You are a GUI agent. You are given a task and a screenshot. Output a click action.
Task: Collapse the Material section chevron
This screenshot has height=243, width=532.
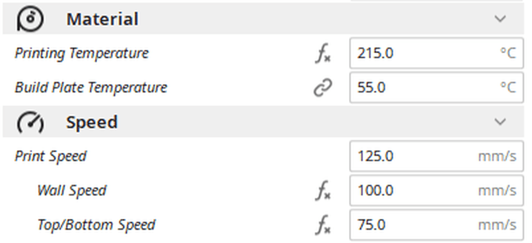point(500,19)
